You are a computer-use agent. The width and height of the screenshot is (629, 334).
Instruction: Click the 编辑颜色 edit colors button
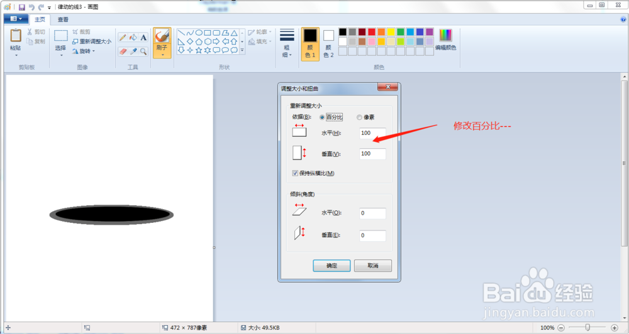446,40
